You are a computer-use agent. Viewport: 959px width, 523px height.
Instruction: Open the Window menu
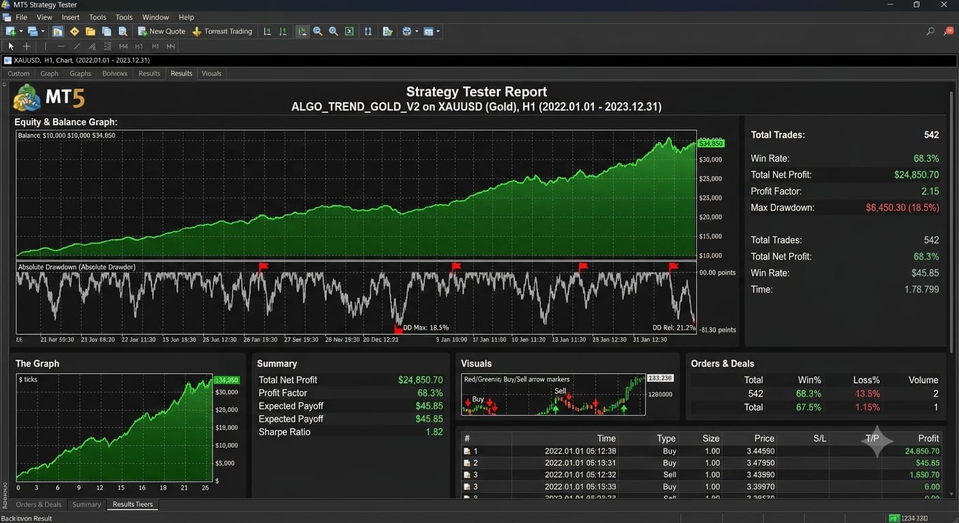[155, 17]
